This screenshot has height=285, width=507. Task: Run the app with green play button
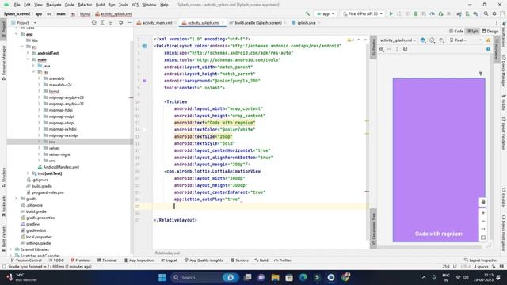[x=391, y=14]
